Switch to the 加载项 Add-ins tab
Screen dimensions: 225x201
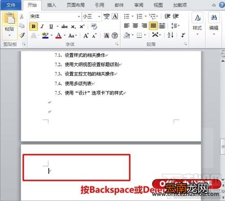click(x=180, y=5)
